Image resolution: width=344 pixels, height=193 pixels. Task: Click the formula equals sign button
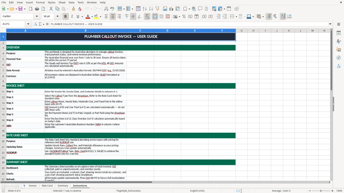47,24
